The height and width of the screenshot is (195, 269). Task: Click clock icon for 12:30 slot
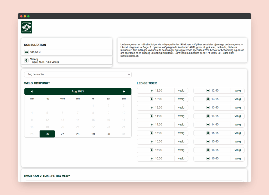pyautogui.click(x=152, y=91)
